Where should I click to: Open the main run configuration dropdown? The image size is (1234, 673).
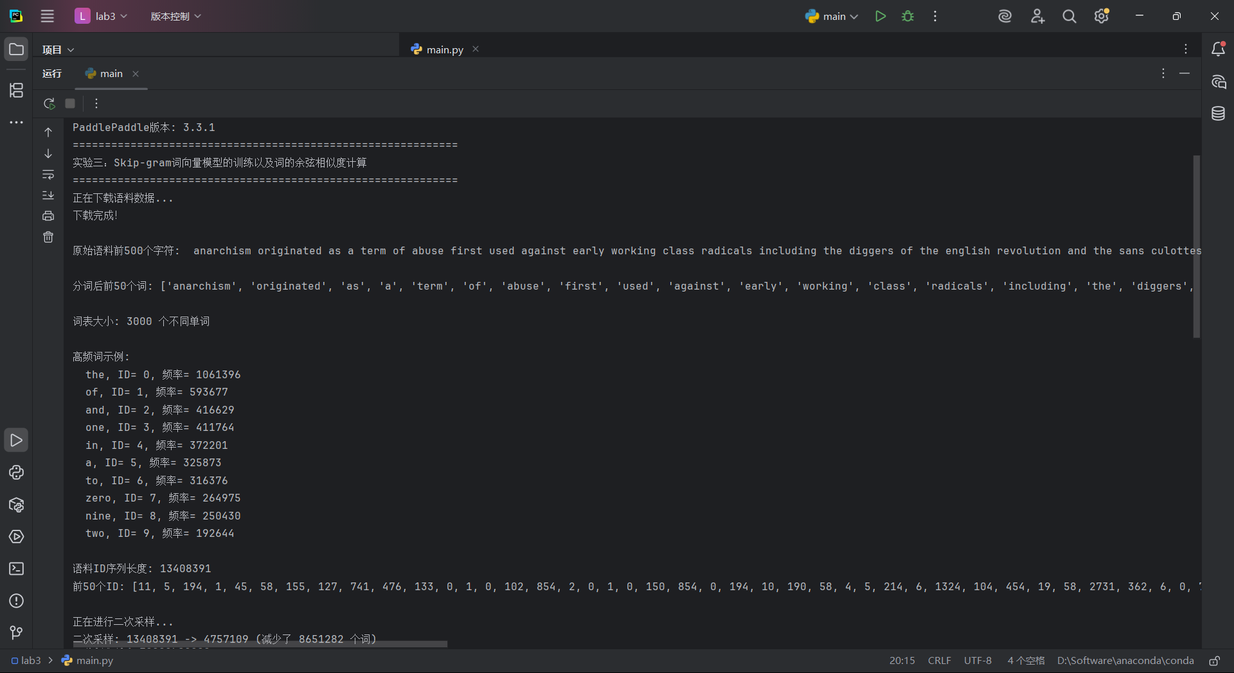831,16
